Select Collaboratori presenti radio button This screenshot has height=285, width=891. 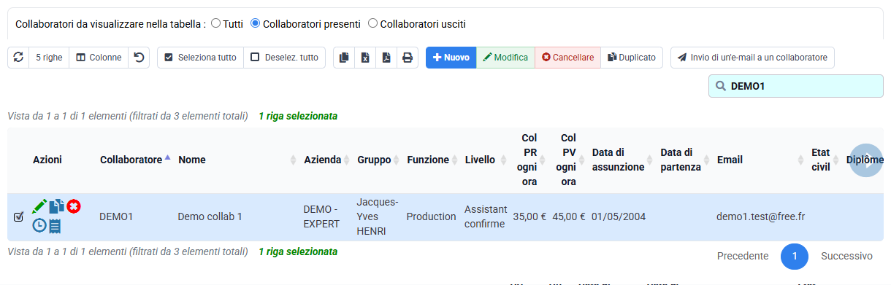pos(255,23)
